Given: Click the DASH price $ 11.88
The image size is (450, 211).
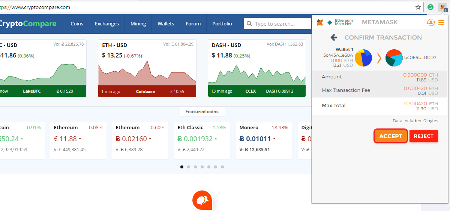Looking at the screenshot, I should pos(222,55).
